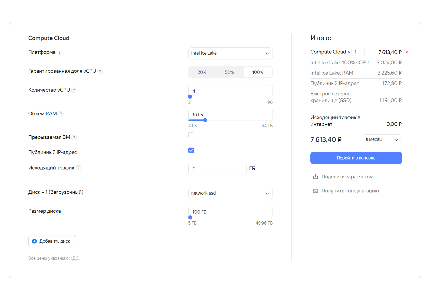Click the 'Исходящий трафик в интернет' summary line
Viewport: 430px width, 300px height.
tap(335, 121)
